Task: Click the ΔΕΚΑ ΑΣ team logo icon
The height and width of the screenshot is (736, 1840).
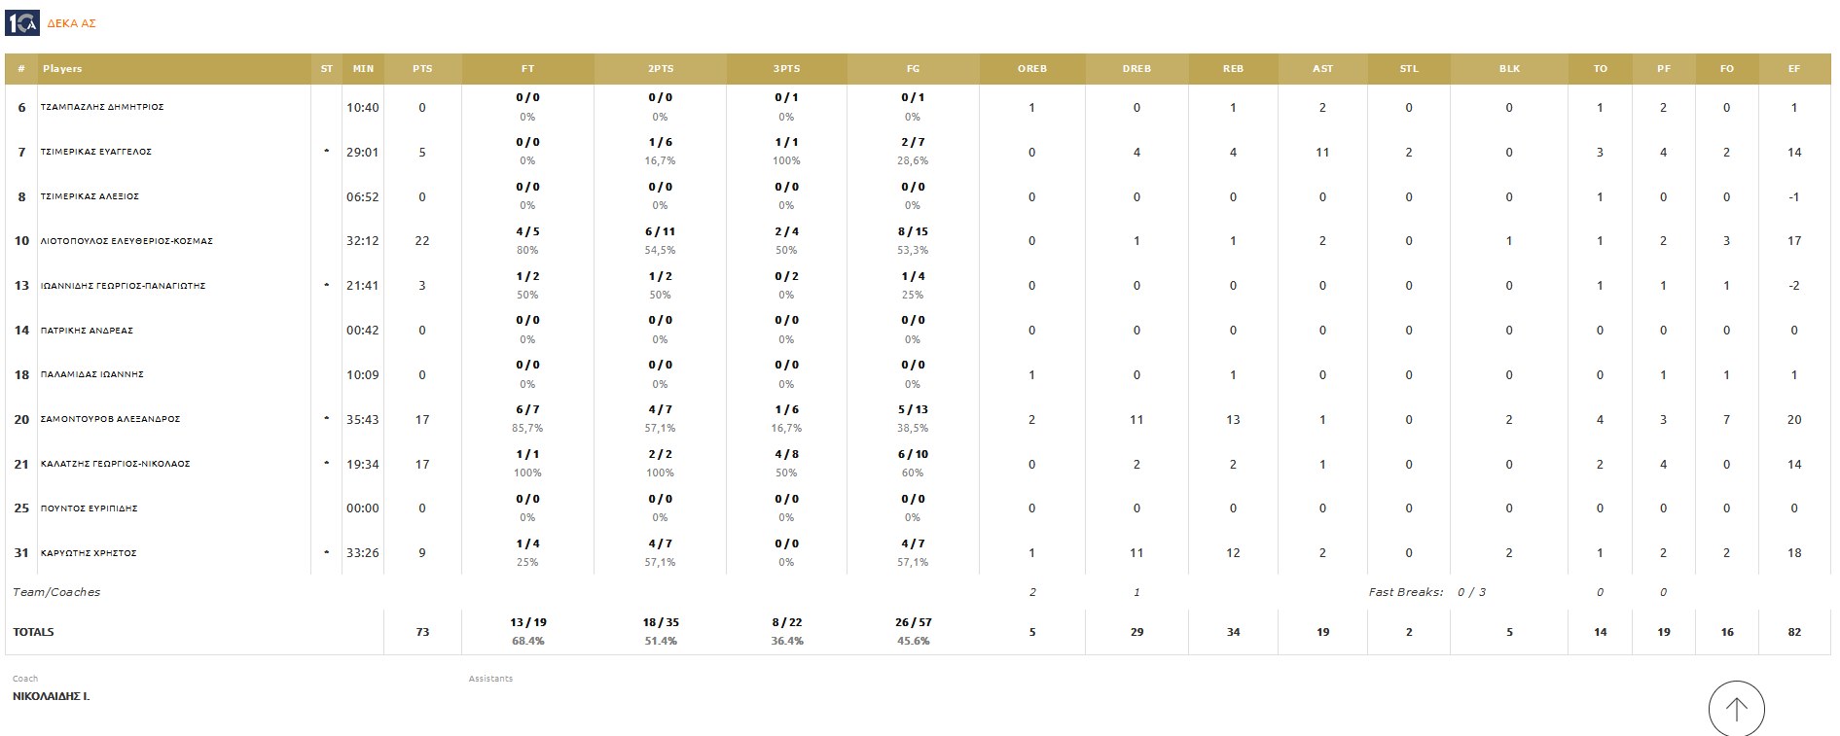Action: (21, 22)
